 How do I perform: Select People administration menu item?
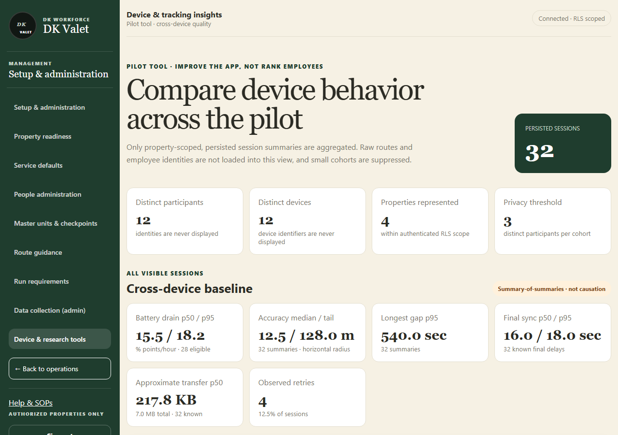pyautogui.click(x=60, y=194)
